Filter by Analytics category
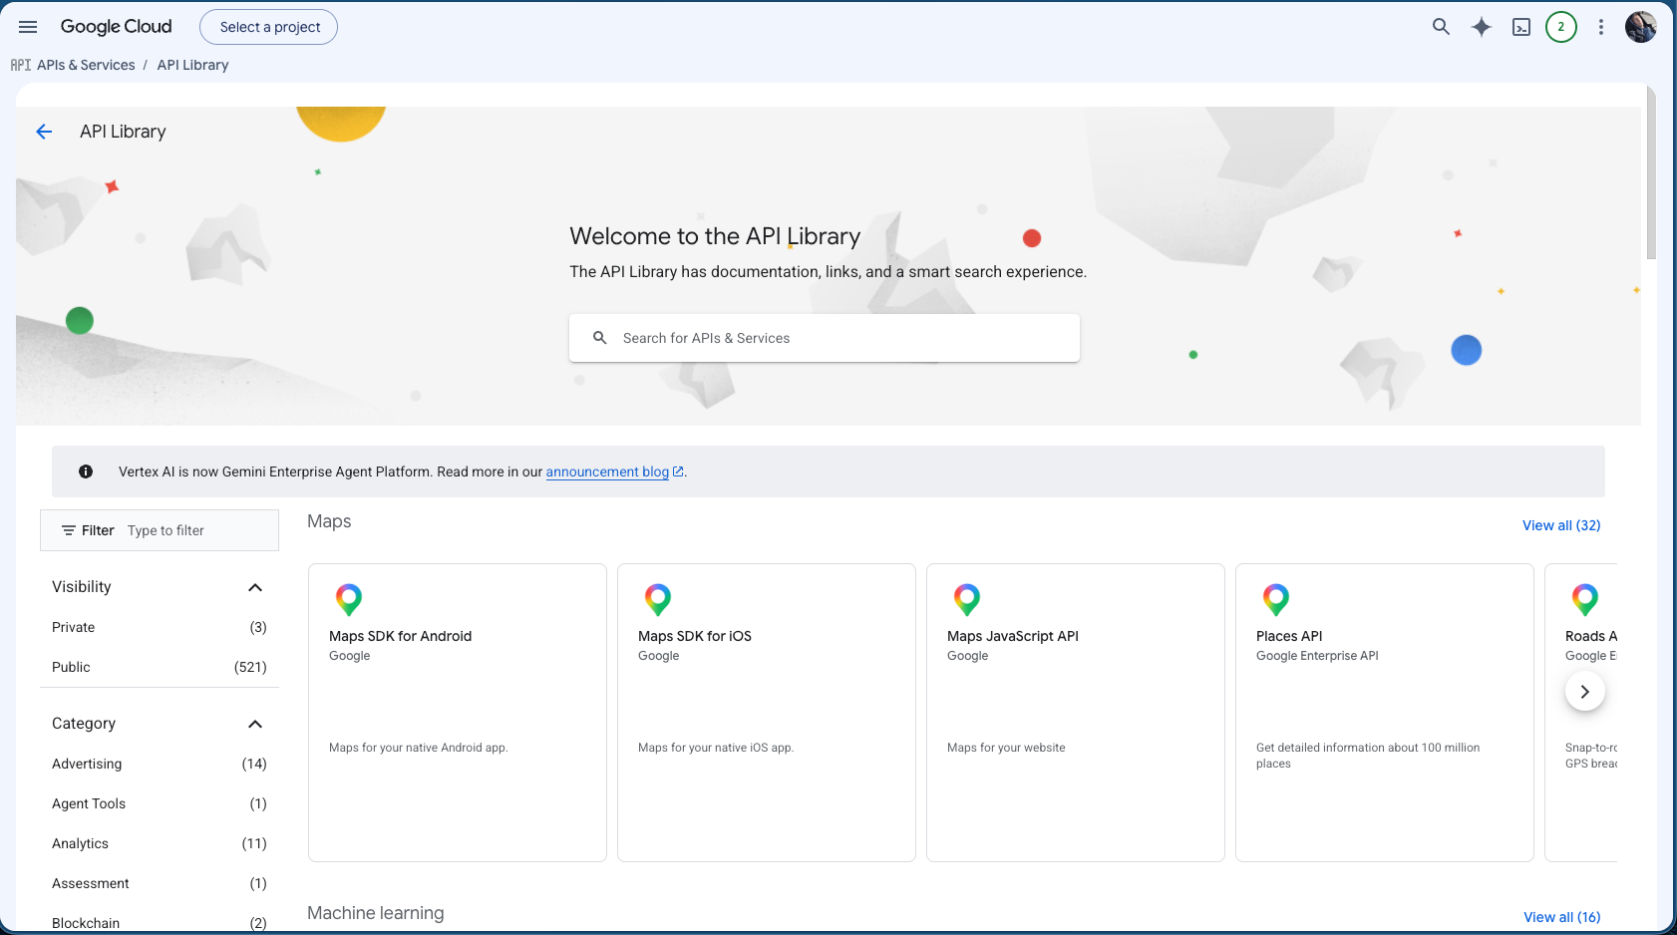The image size is (1677, 935). click(x=160, y=843)
